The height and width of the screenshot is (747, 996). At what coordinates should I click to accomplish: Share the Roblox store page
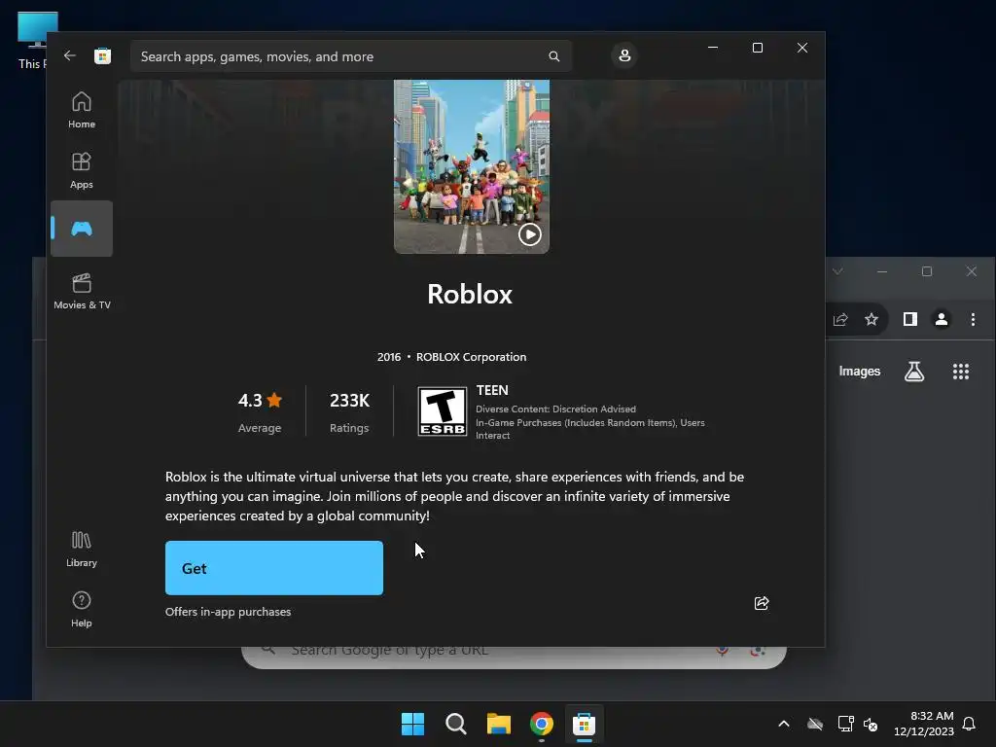[761, 603]
